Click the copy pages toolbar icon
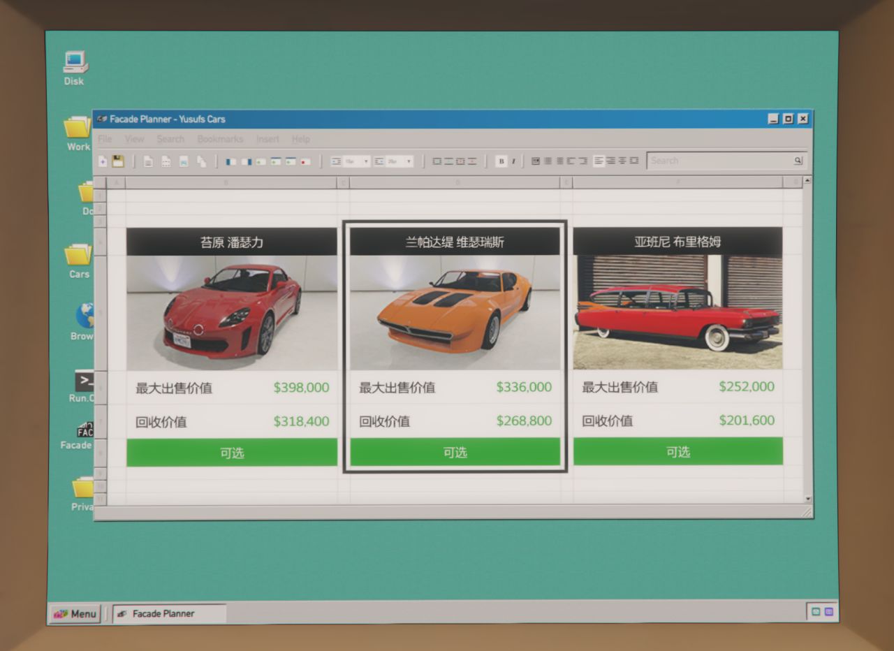Image resolution: width=894 pixels, height=651 pixels. click(x=201, y=161)
